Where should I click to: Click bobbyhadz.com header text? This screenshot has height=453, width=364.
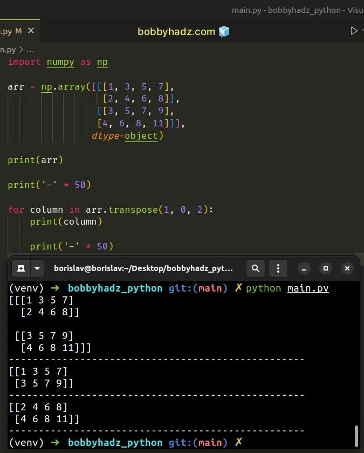[x=176, y=31]
